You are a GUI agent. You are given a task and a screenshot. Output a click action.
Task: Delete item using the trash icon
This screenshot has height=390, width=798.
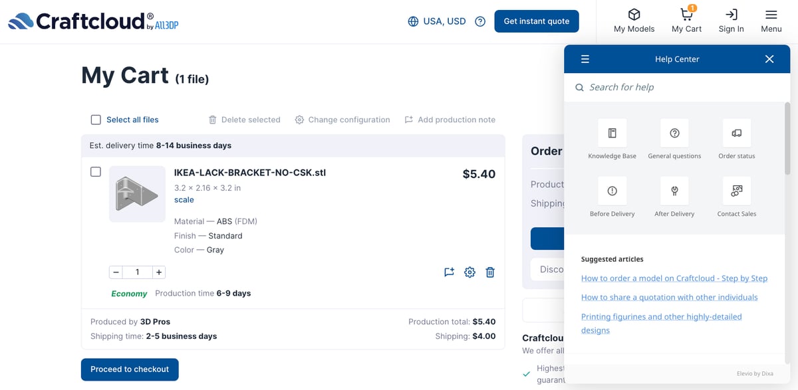490,272
